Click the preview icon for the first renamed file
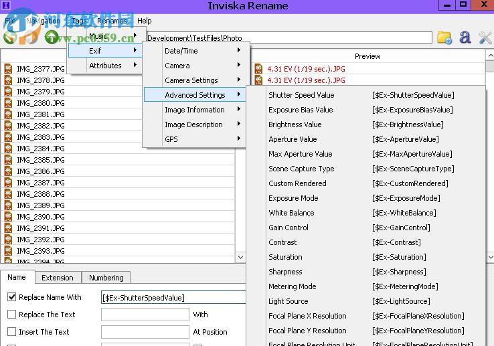Viewport: 494px width, 346px height. pos(259,68)
